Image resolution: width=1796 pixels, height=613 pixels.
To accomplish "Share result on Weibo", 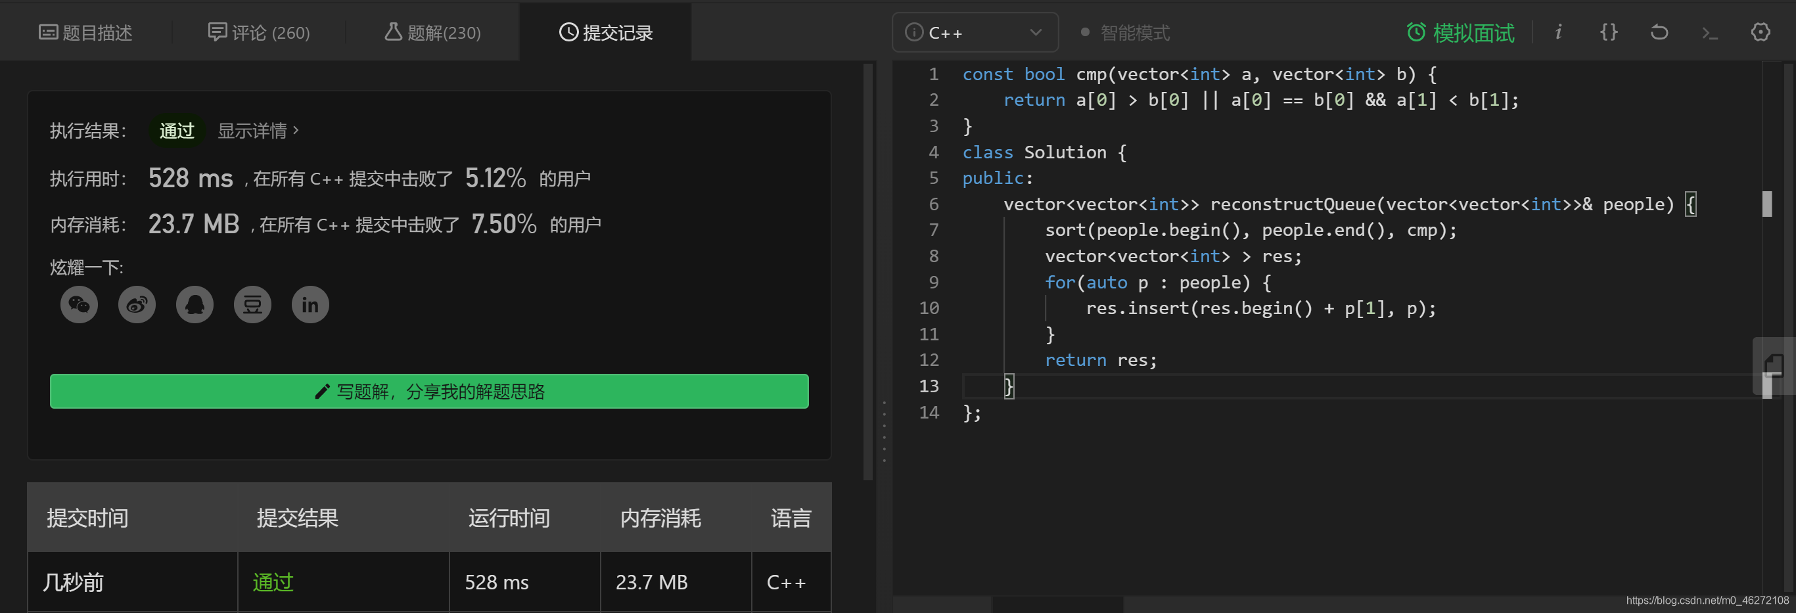I will 137,305.
